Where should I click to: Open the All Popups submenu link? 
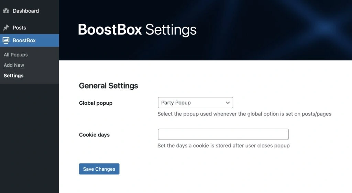coord(16,55)
